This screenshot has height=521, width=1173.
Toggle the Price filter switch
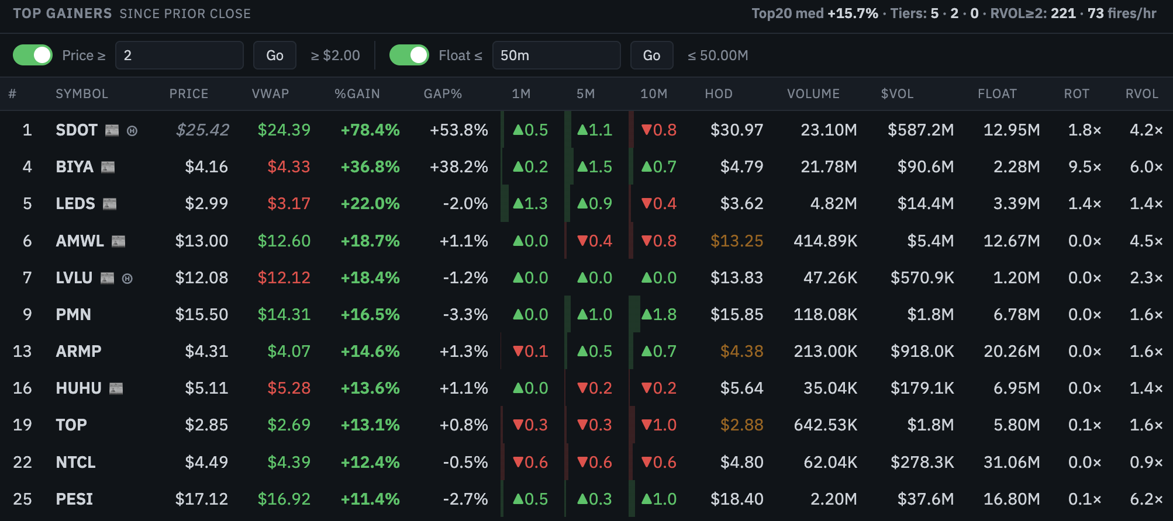pyautogui.click(x=33, y=55)
